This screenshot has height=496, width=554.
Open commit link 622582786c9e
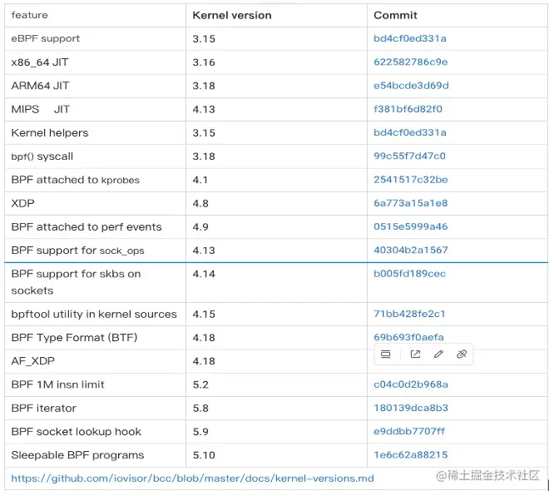pyautogui.click(x=411, y=62)
